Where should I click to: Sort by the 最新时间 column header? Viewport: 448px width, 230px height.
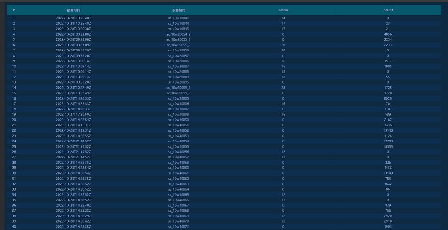point(73,10)
